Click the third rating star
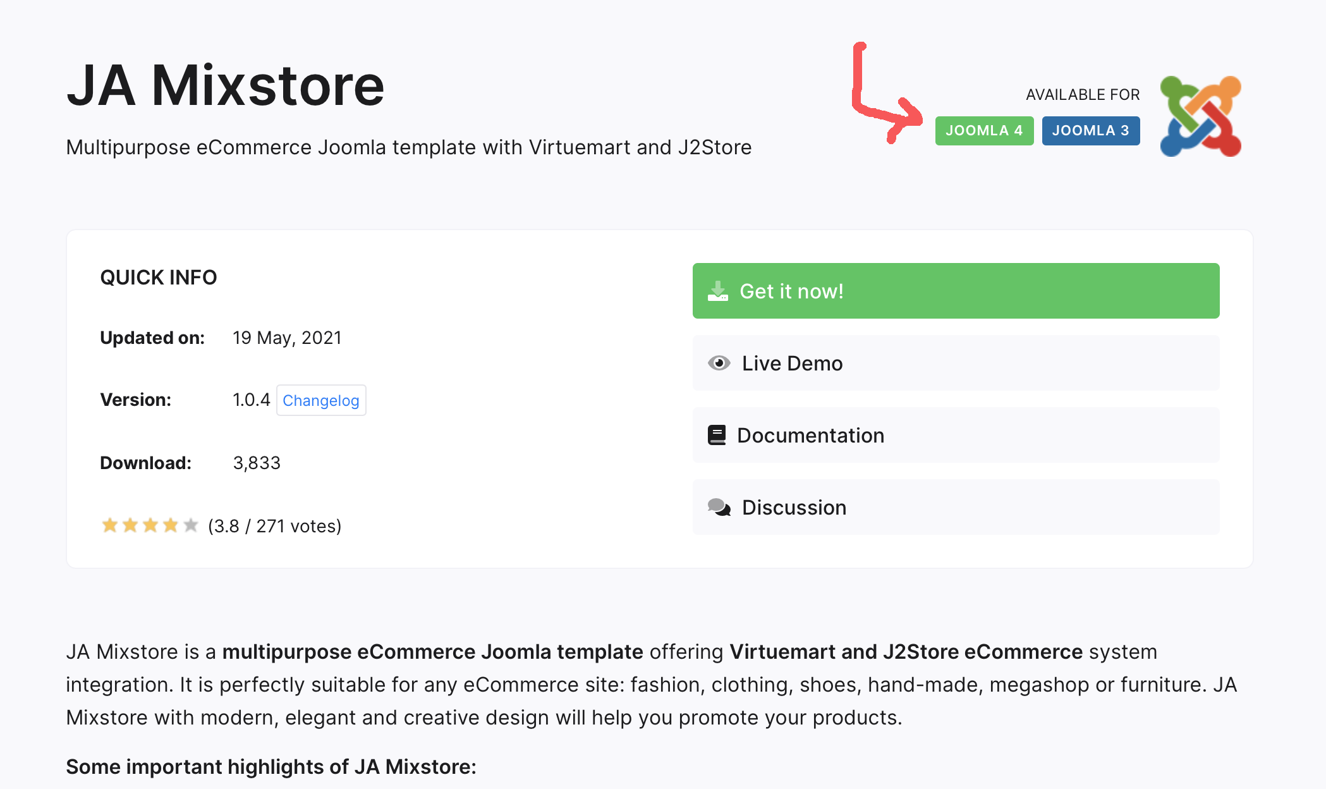The width and height of the screenshot is (1326, 789). (150, 525)
